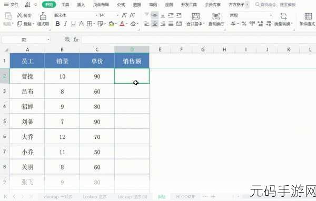The width and height of the screenshot is (316, 201).
Task: Toggle underline formatting
Action: [73, 24]
